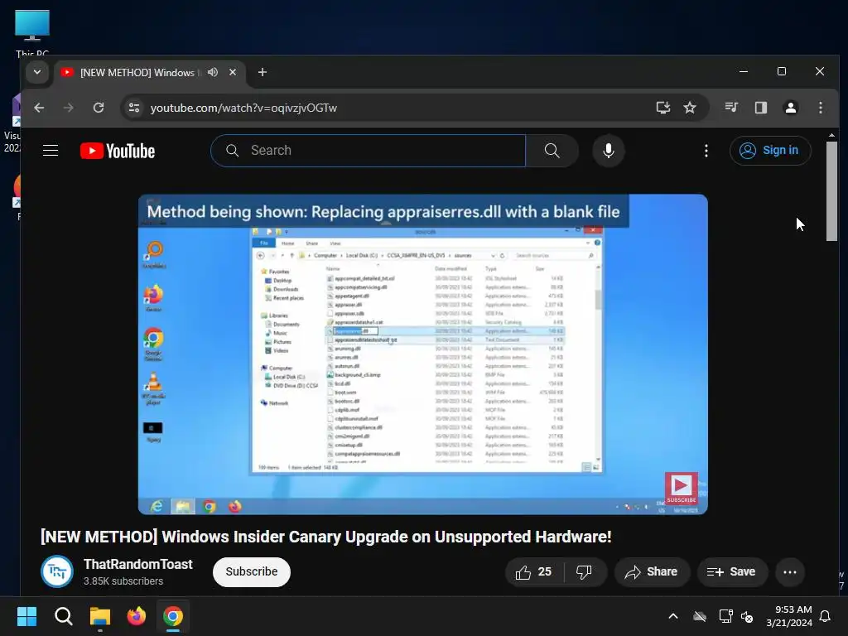The image size is (848, 636).
Task: Subscribe to ThatRandomToast channel
Action: coord(252,571)
